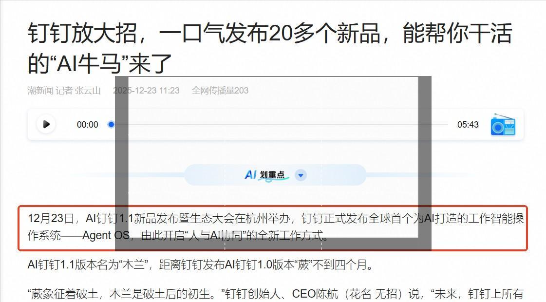The width and height of the screenshot is (546, 302).
Task: Click the radio icon beside audio player
Action: tap(503, 124)
